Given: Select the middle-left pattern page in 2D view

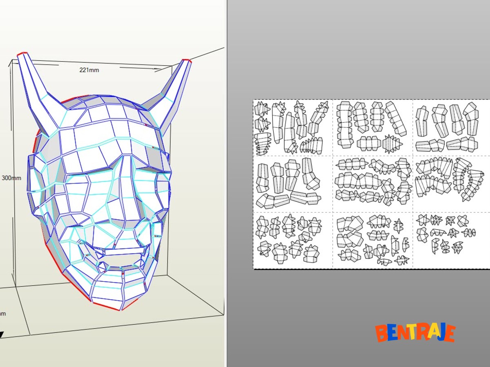Looking at the screenshot, I should point(293,184).
